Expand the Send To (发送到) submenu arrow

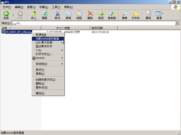click(62, 64)
